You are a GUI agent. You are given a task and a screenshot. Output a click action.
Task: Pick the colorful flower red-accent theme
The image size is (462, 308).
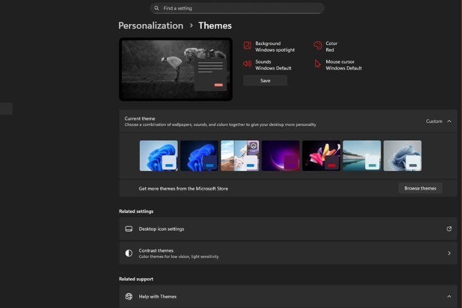click(321, 156)
